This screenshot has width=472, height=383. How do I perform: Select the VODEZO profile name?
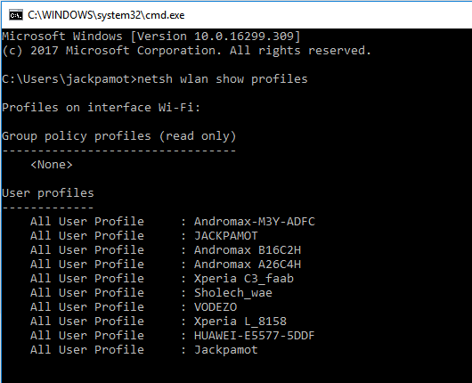pyautogui.click(x=216, y=306)
